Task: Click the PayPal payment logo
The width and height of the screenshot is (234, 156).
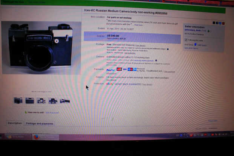Action: [x=111, y=70]
